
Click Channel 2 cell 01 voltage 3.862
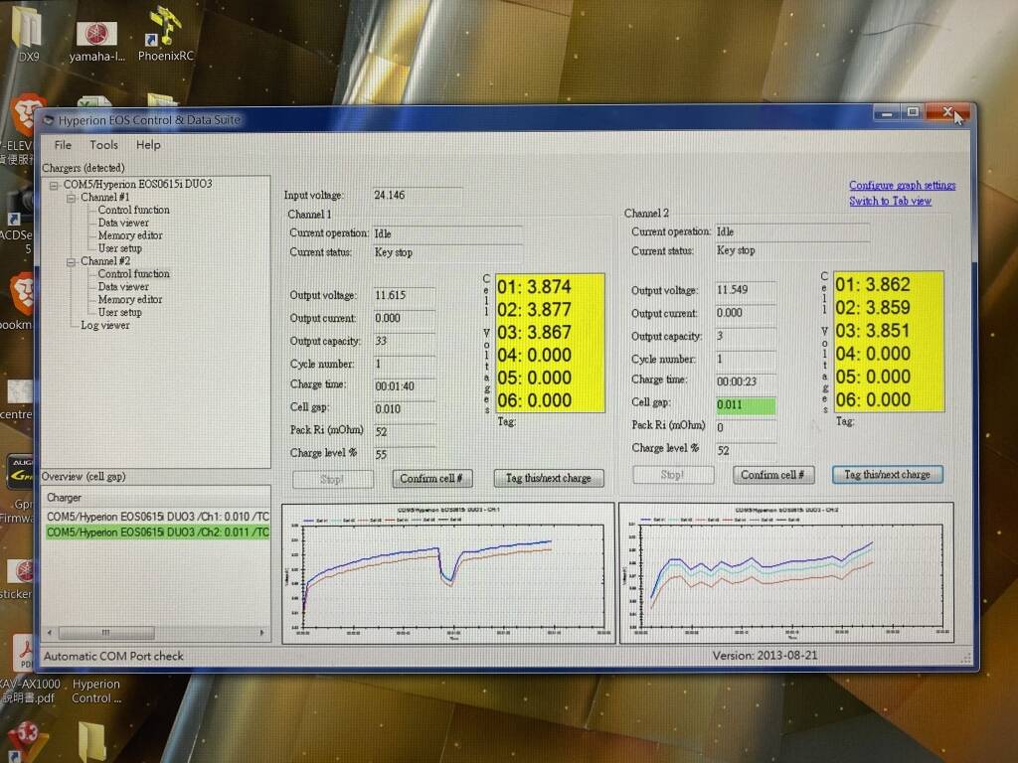[x=873, y=285]
